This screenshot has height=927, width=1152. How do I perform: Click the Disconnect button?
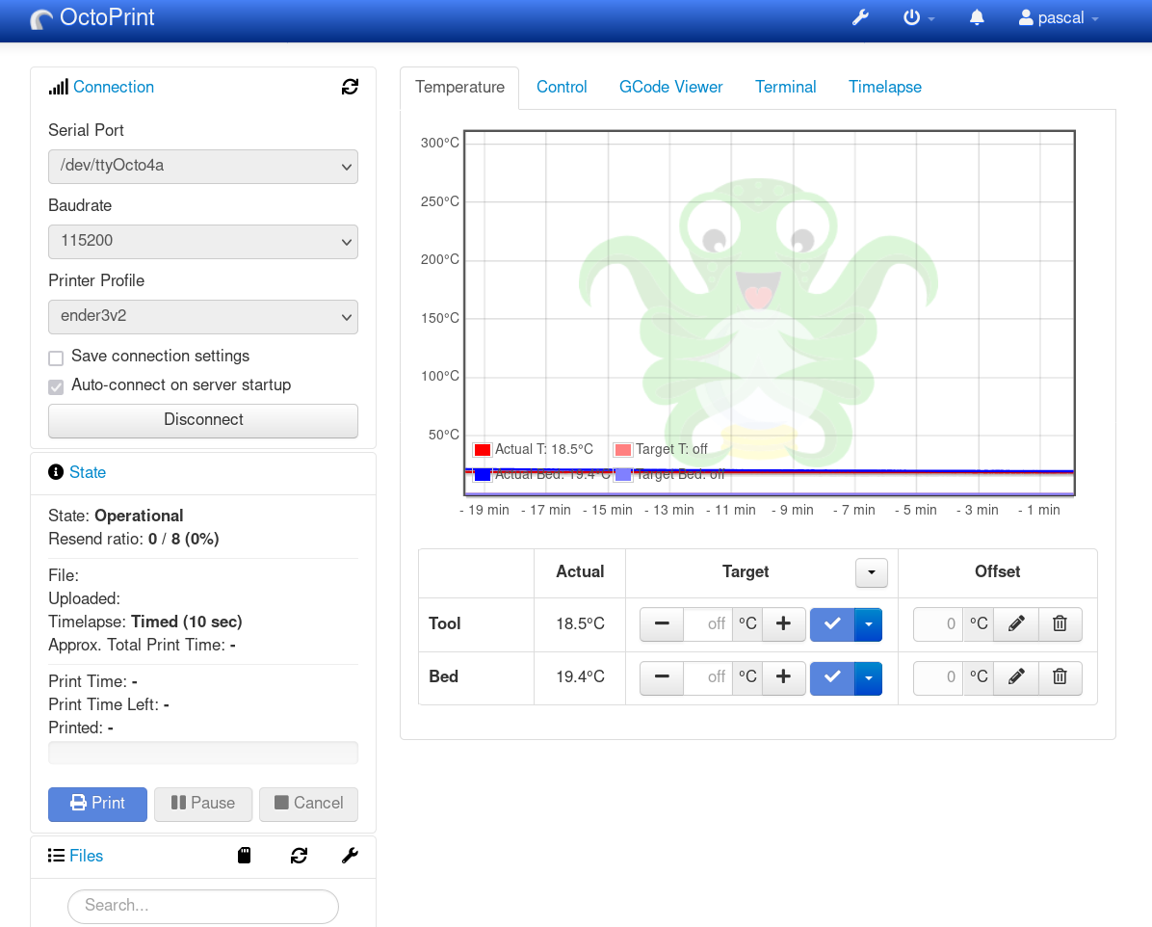tap(203, 420)
